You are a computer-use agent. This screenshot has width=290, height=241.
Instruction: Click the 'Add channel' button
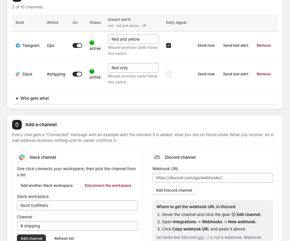point(31,238)
